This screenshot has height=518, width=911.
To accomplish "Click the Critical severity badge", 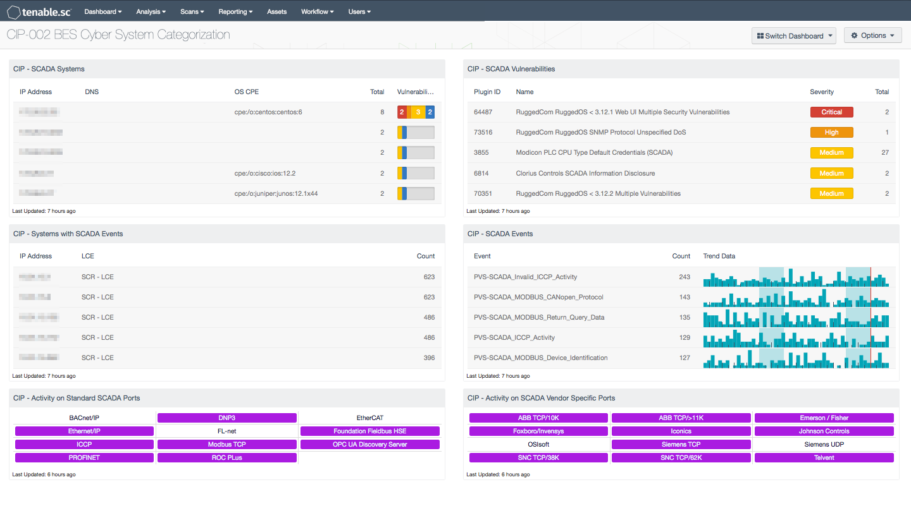I will [x=831, y=112].
